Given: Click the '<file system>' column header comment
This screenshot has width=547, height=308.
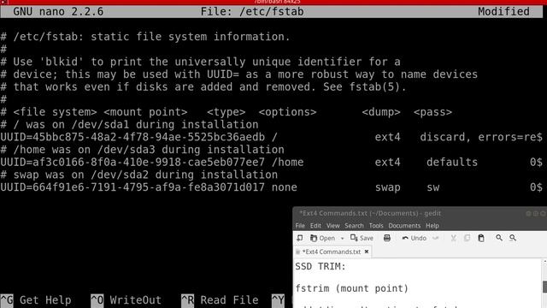Looking at the screenshot, I should coord(55,112).
